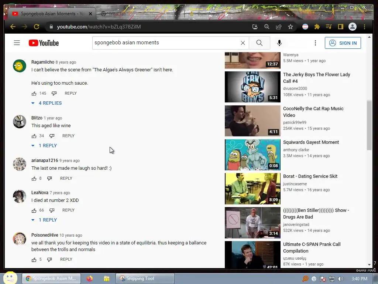
Task: Open the YouTube hamburger guide menu
Action: (x=17, y=43)
